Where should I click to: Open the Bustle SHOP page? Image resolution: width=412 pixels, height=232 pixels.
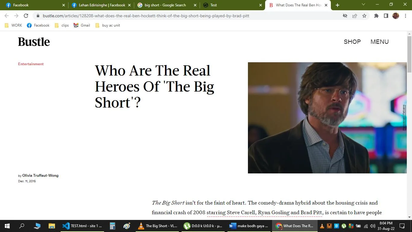352,42
